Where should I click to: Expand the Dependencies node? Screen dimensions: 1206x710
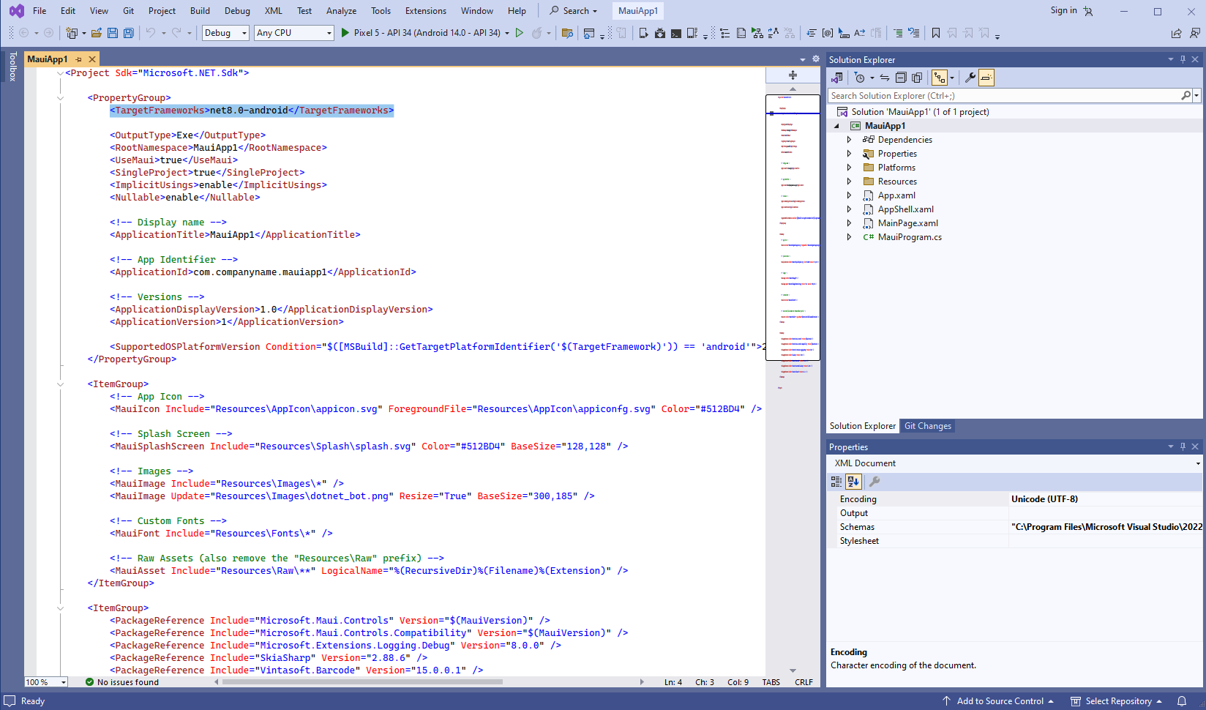coord(850,140)
